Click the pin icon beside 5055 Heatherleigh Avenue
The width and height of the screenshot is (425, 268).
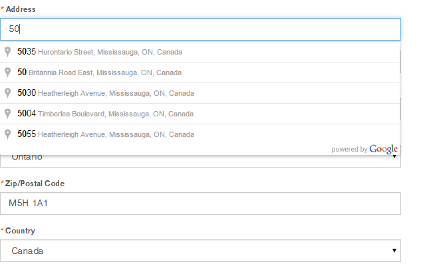(x=8, y=134)
